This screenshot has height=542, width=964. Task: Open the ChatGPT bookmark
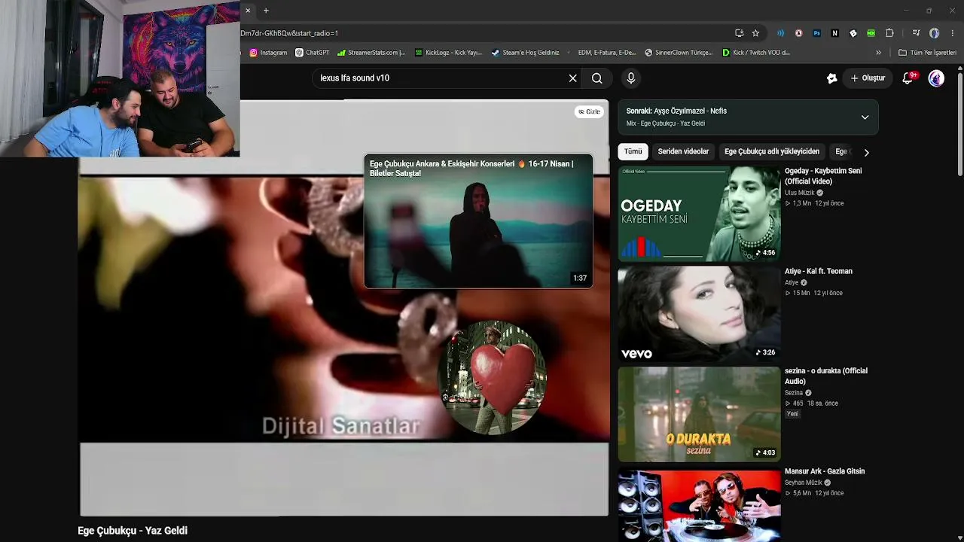click(313, 53)
